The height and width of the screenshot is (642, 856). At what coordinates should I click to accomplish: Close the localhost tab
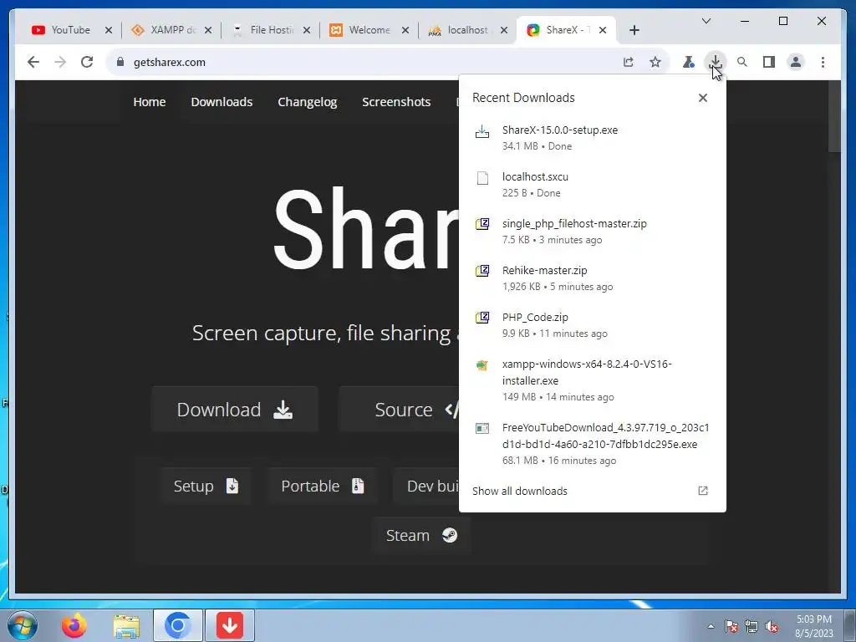pyautogui.click(x=504, y=30)
